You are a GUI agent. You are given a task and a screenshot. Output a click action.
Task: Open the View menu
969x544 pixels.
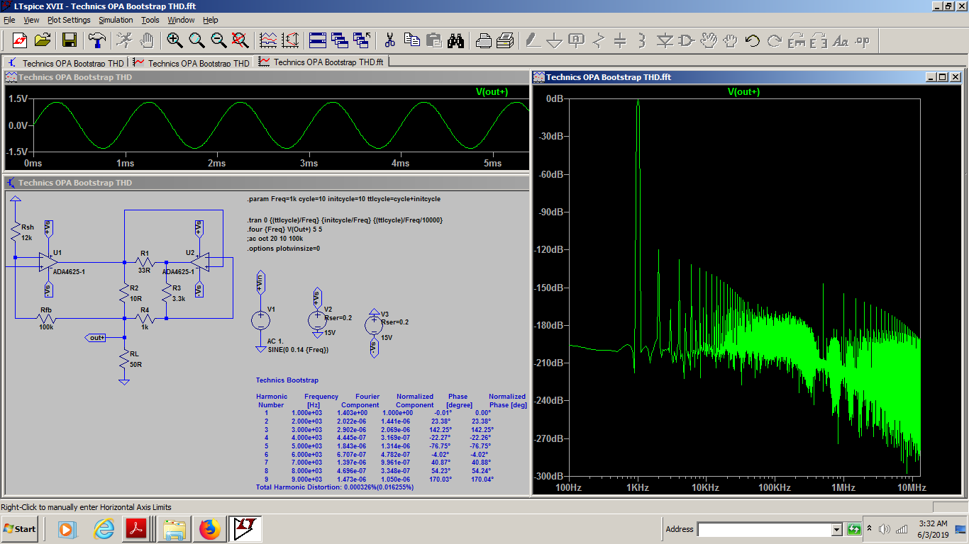tap(32, 20)
